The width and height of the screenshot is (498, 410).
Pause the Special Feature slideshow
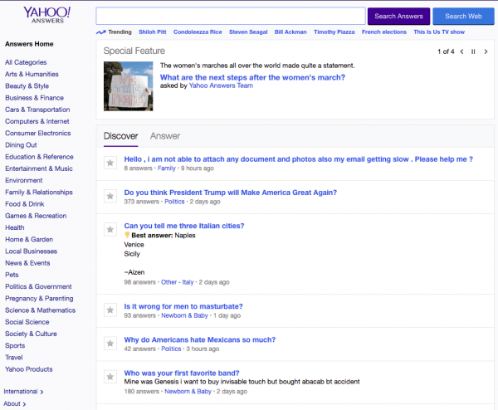(473, 51)
